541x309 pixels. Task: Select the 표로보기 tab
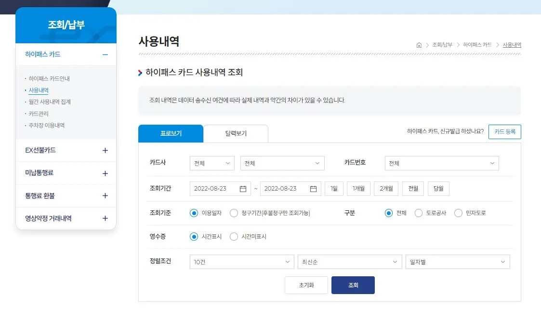[x=171, y=133]
